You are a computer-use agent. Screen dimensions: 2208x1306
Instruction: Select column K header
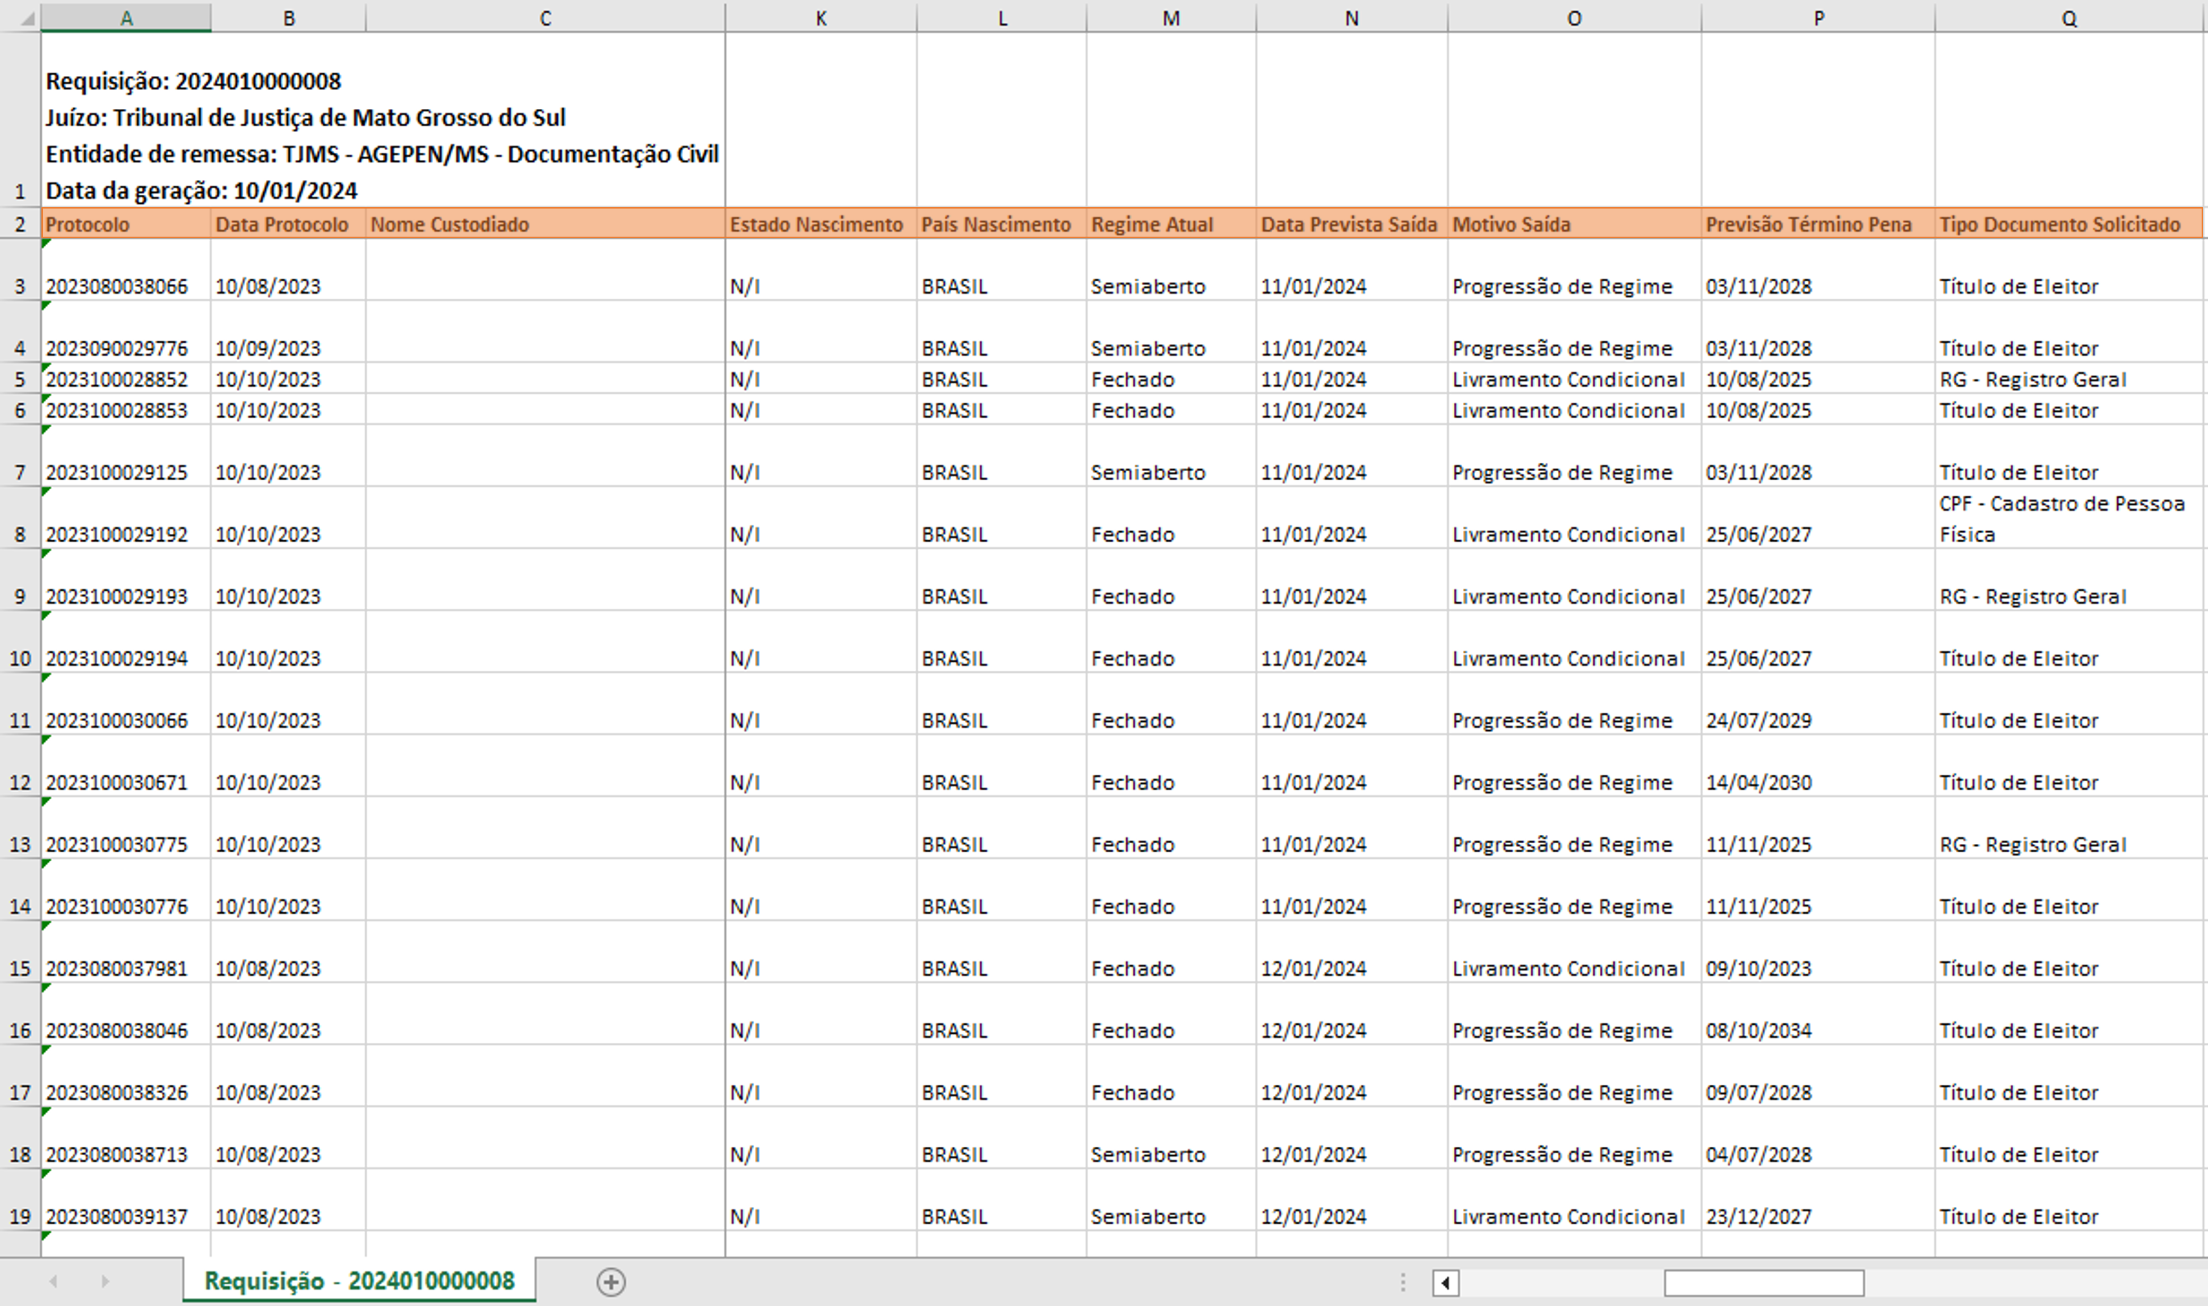820,19
